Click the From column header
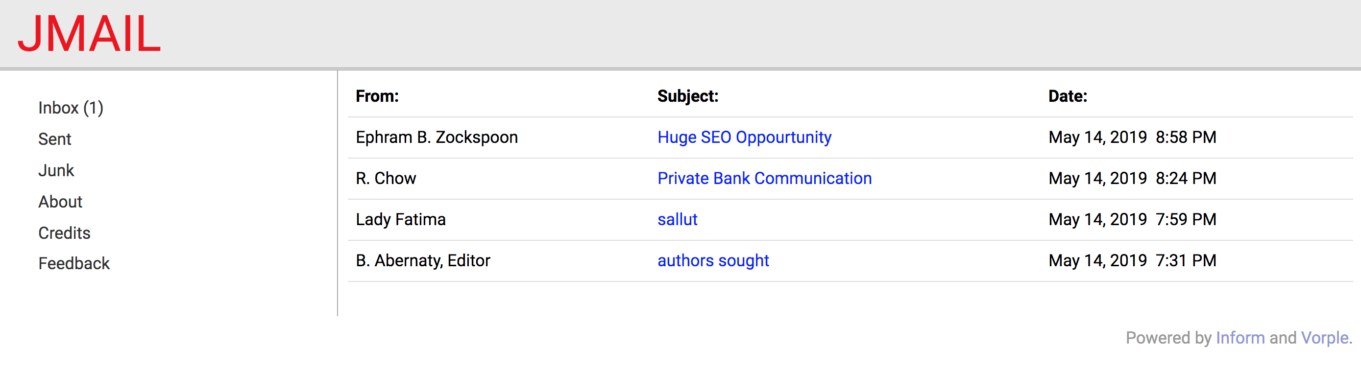Viewport: 1361px width, 370px height. (x=377, y=96)
